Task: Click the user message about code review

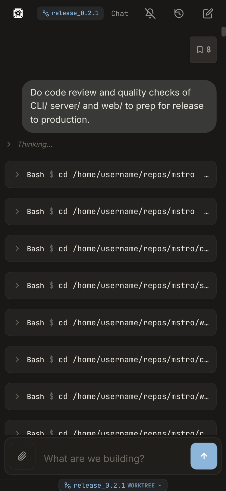Action: (x=119, y=106)
